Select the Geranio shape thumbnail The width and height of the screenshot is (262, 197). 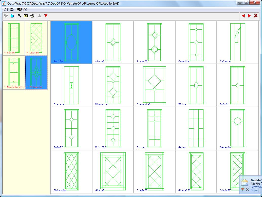(237, 128)
